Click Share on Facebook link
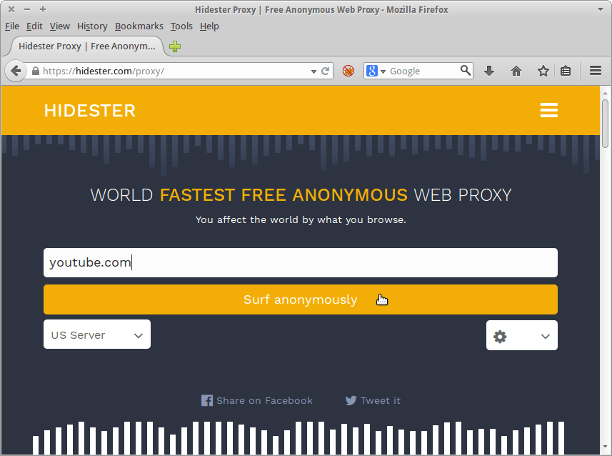This screenshot has width=612, height=456. (x=257, y=400)
